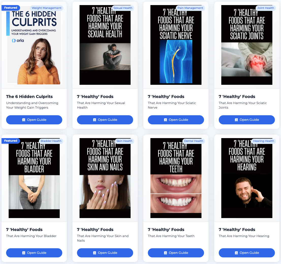Click the Featured badge on the Bladder card
Screen dimensions: 281x264
11,141
